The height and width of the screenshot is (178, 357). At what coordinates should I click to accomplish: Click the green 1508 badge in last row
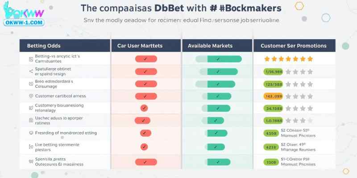[x=271, y=162]
